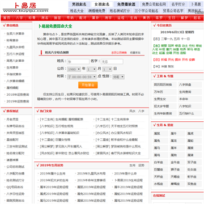This screenshot has height=204, width=204.
Task: Open 星座配对 sidebar link
Action: [x=12, y=139]
